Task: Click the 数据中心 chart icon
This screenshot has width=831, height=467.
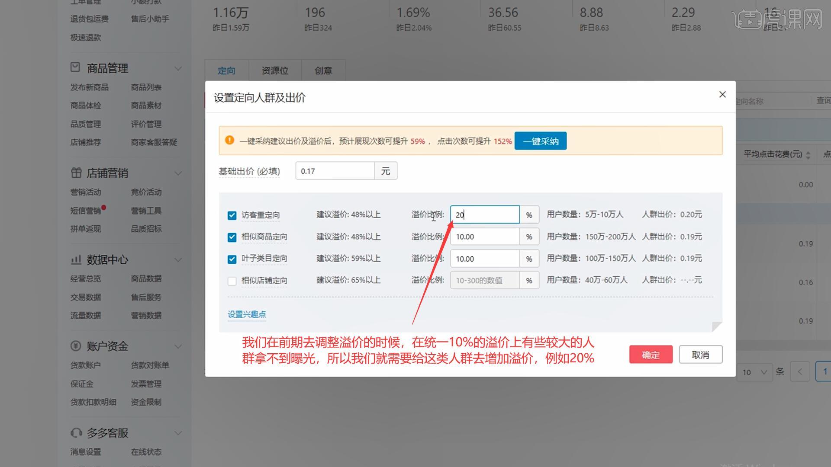Action: click(x=76, y=259)
